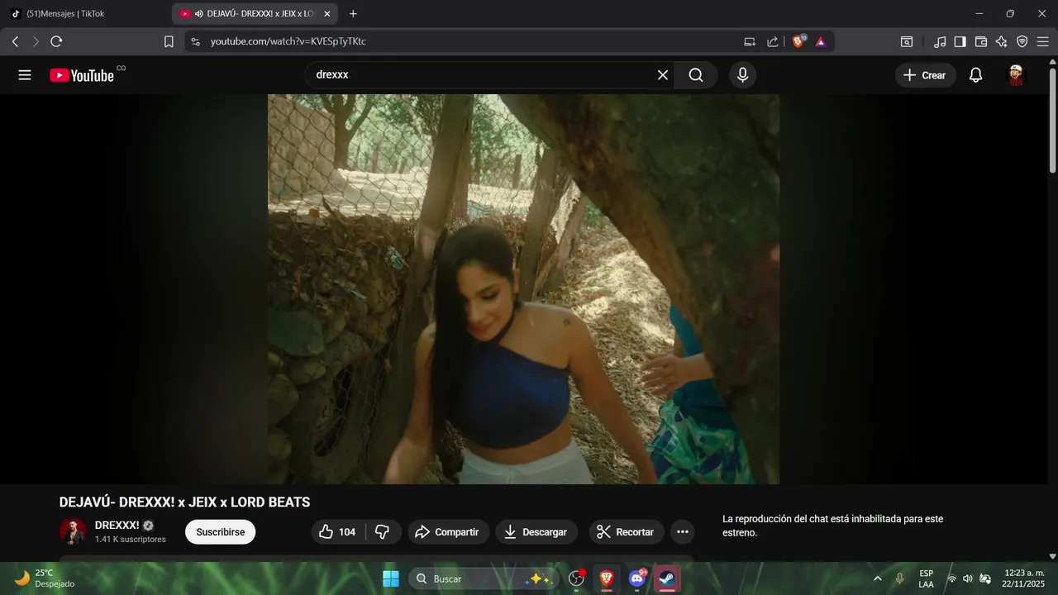The width and height of the screenshot is (1058, 595).
Task: Start voice search with the microphone
Action: coord(742,75)
